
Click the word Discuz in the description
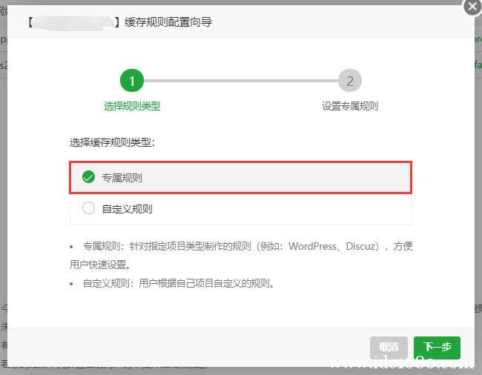364,246
